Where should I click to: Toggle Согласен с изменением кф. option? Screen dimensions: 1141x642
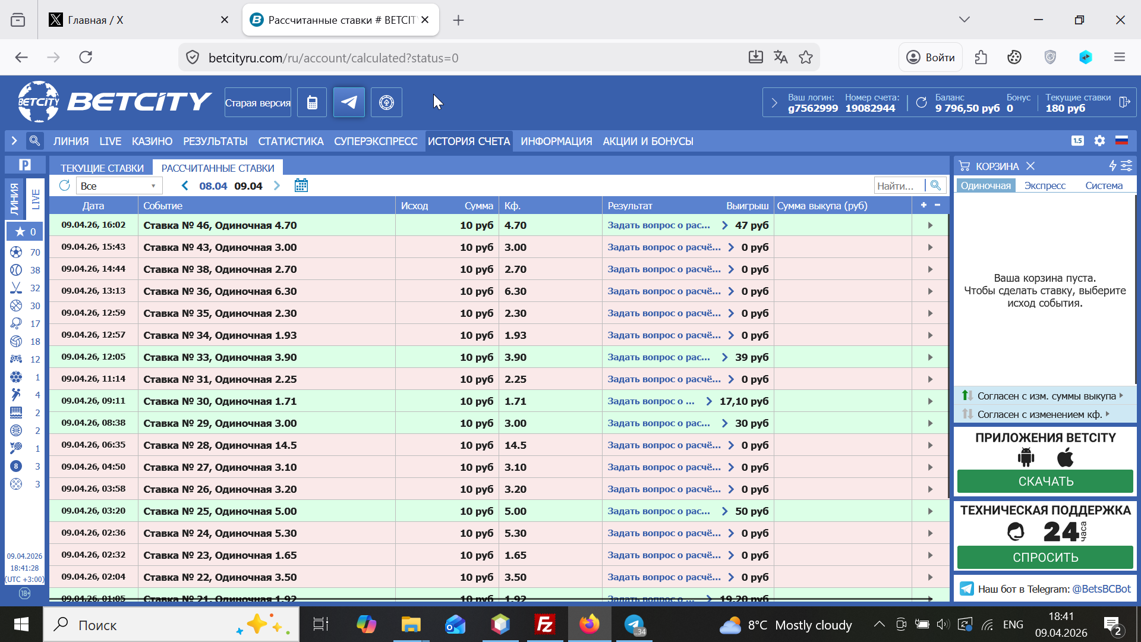coord(1039,414)
